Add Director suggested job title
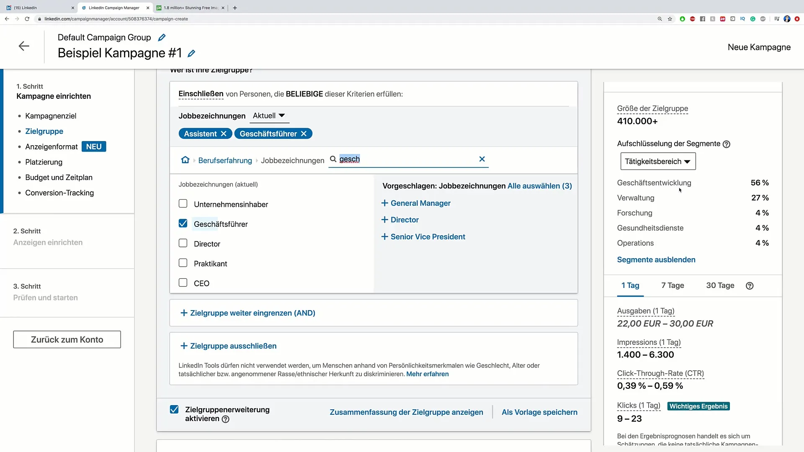804x452 pixels. (400, 220)
